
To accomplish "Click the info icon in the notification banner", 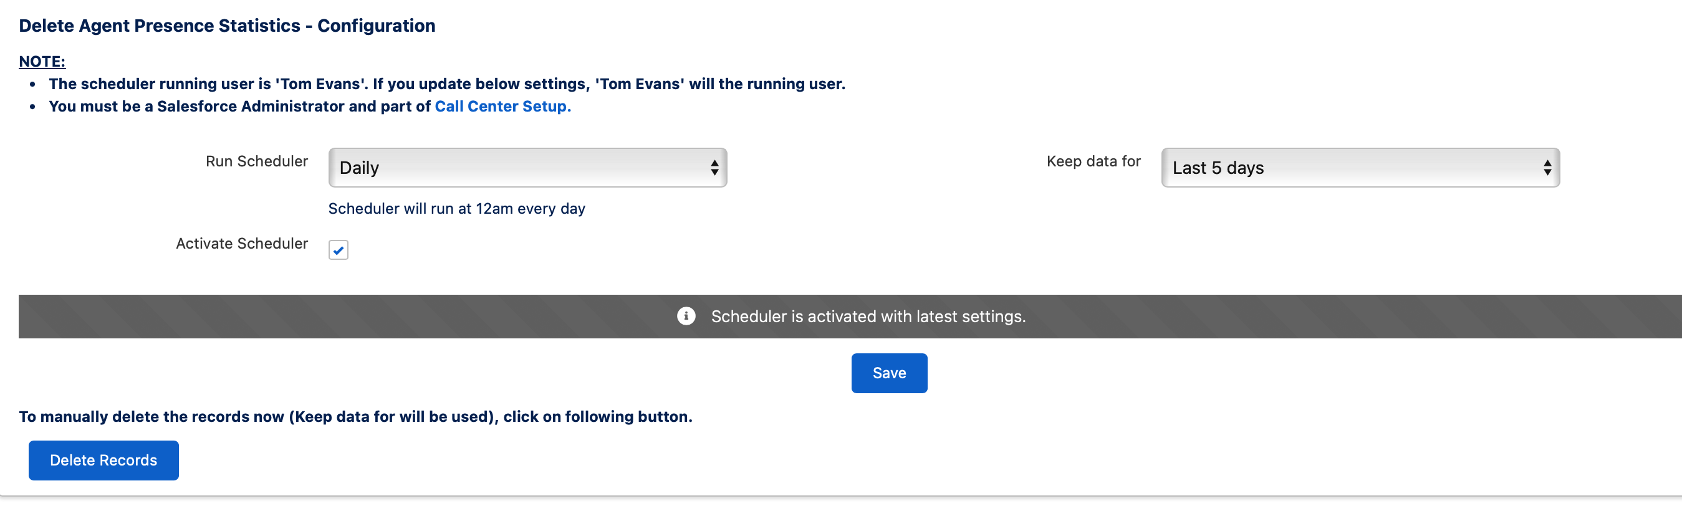I will pyautogui.click(x=686, y=316).
